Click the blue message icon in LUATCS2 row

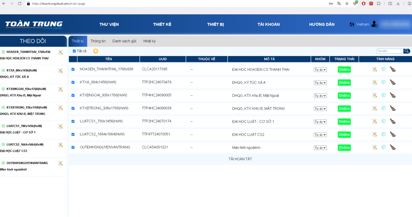click(x=383, y=134)
